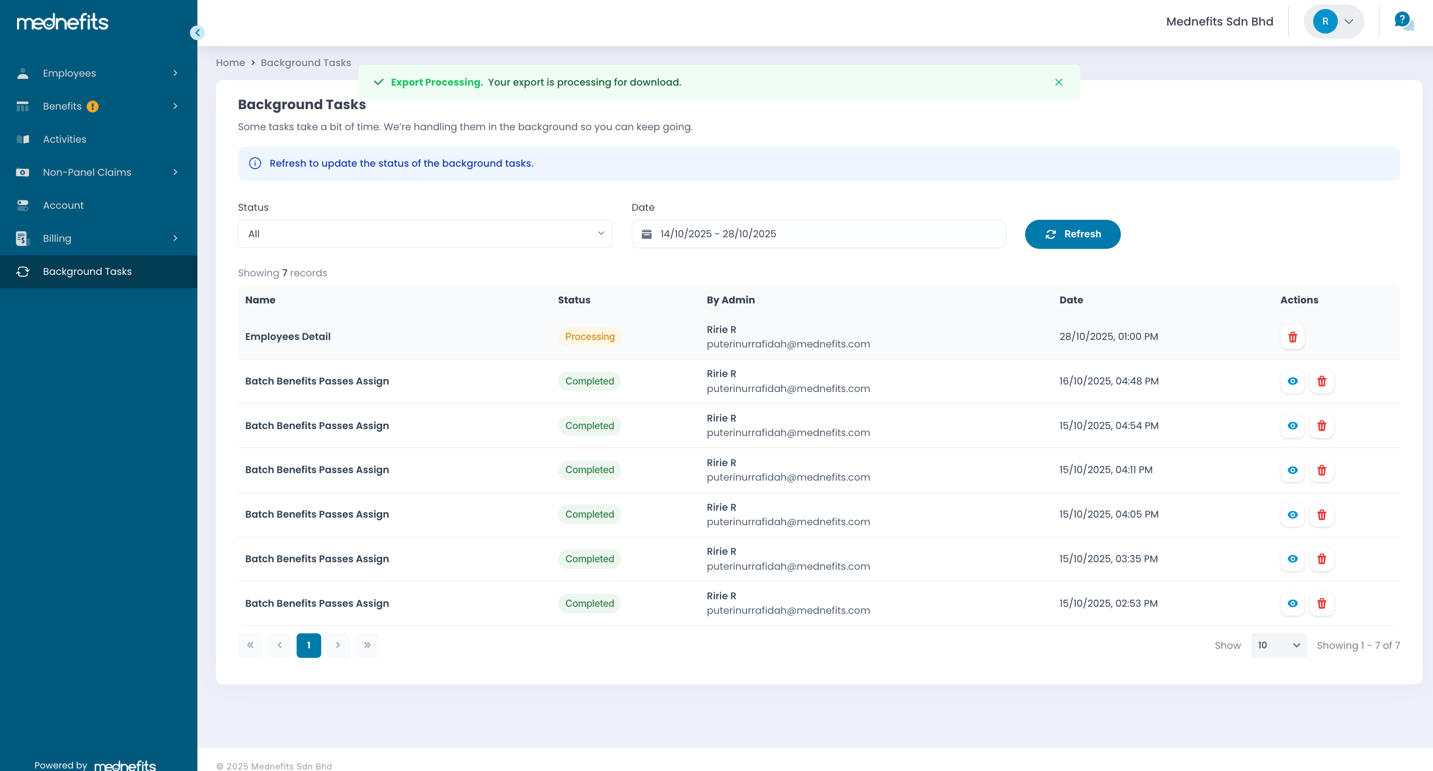Go to the next page arrow
Screen dimensions: 1433x771
tap(338, 645)
